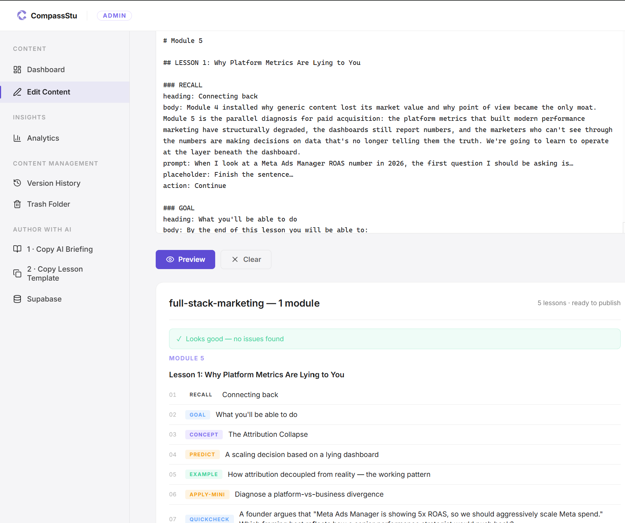Click the X icon in Clear button
The width and height of the screenshot is (625, 523).
[x=235, y=259]
